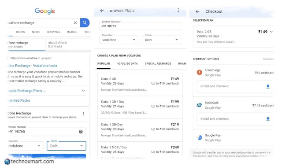This screenshot has height=166, width=282.
Task: Open Circle Delhi dropdown in search card
Action: click(67, 146)
